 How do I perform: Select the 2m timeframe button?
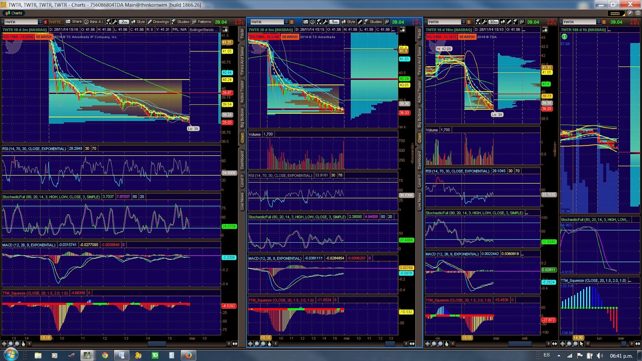click(124, 22)
